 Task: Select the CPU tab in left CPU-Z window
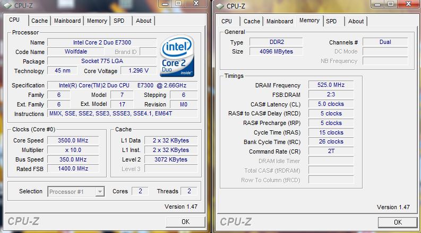click(14, 20)
